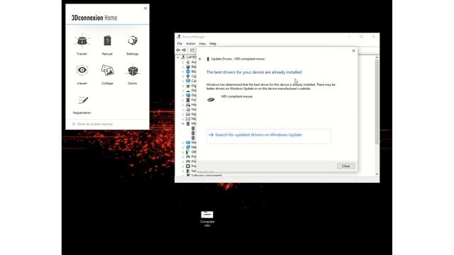This screenshot has width=454, height=255.
Task: Launch the 3Dconnexion Viewer
Action: click(x=82, y=74)
